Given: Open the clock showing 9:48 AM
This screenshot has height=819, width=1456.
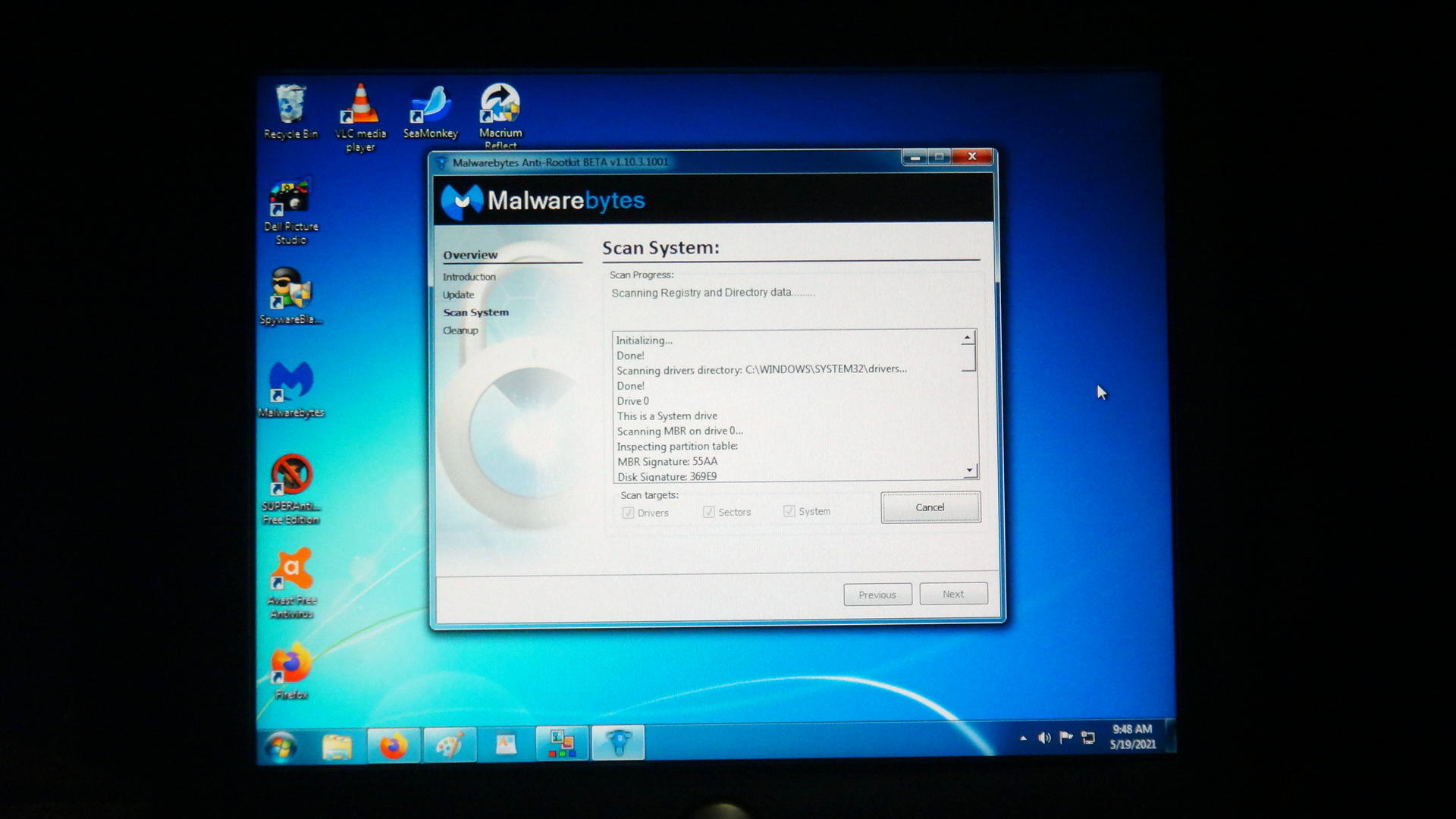Looking at the screenshot, I should [1132, 736].
